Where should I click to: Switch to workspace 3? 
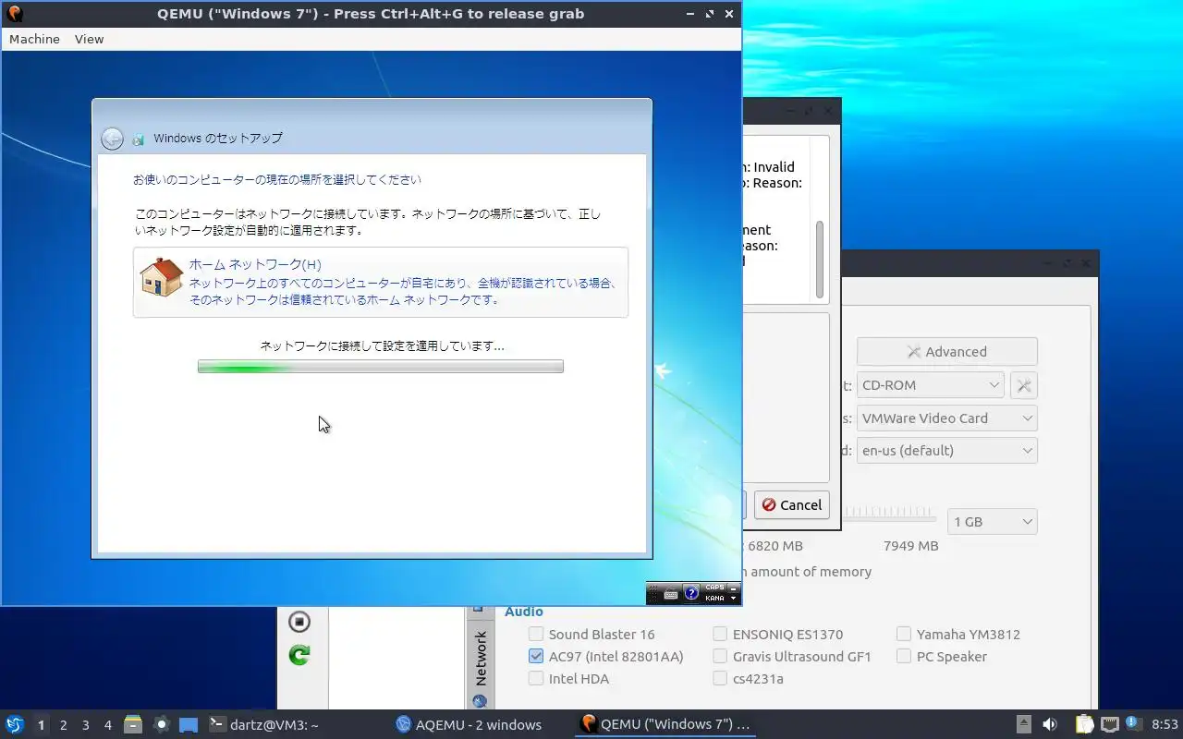85,725
